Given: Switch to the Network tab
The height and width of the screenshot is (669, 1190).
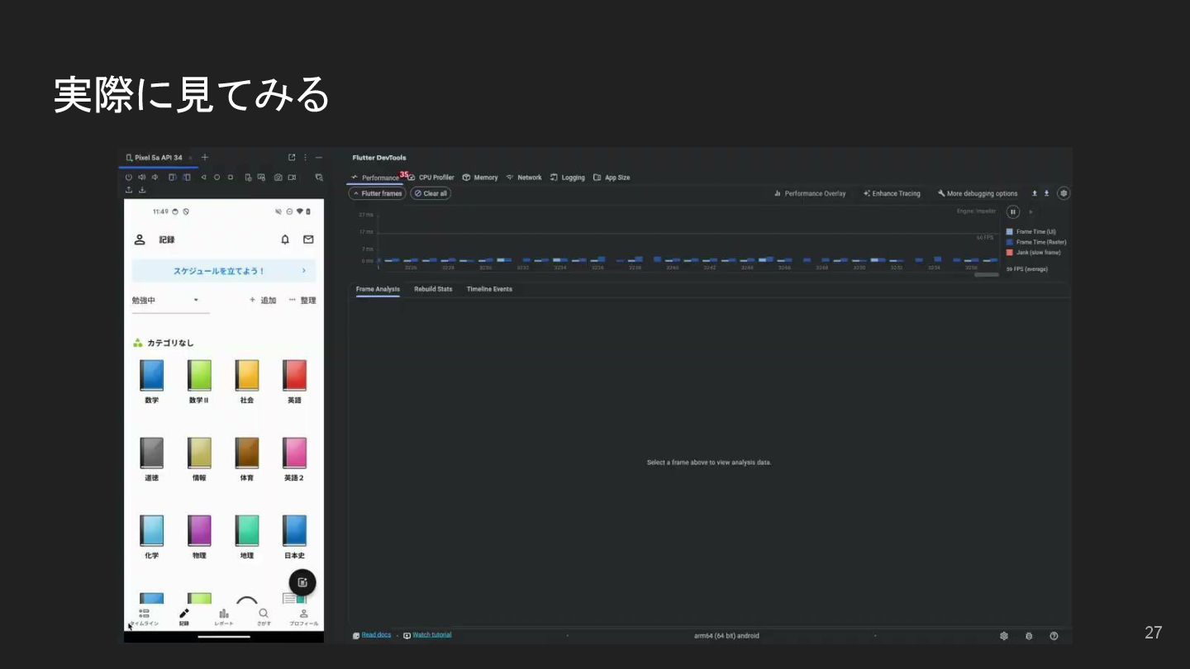Looking at the screenshot, I should (524, 178).
